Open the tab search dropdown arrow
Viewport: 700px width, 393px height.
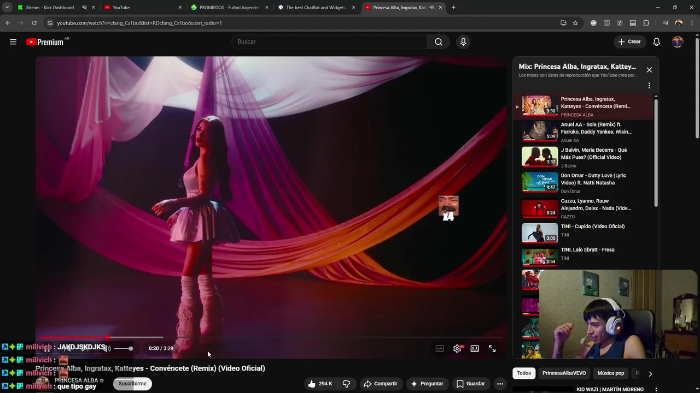[x=7, y=8]
